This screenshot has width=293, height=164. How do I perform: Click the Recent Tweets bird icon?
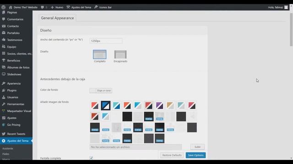tap(4, 134)
